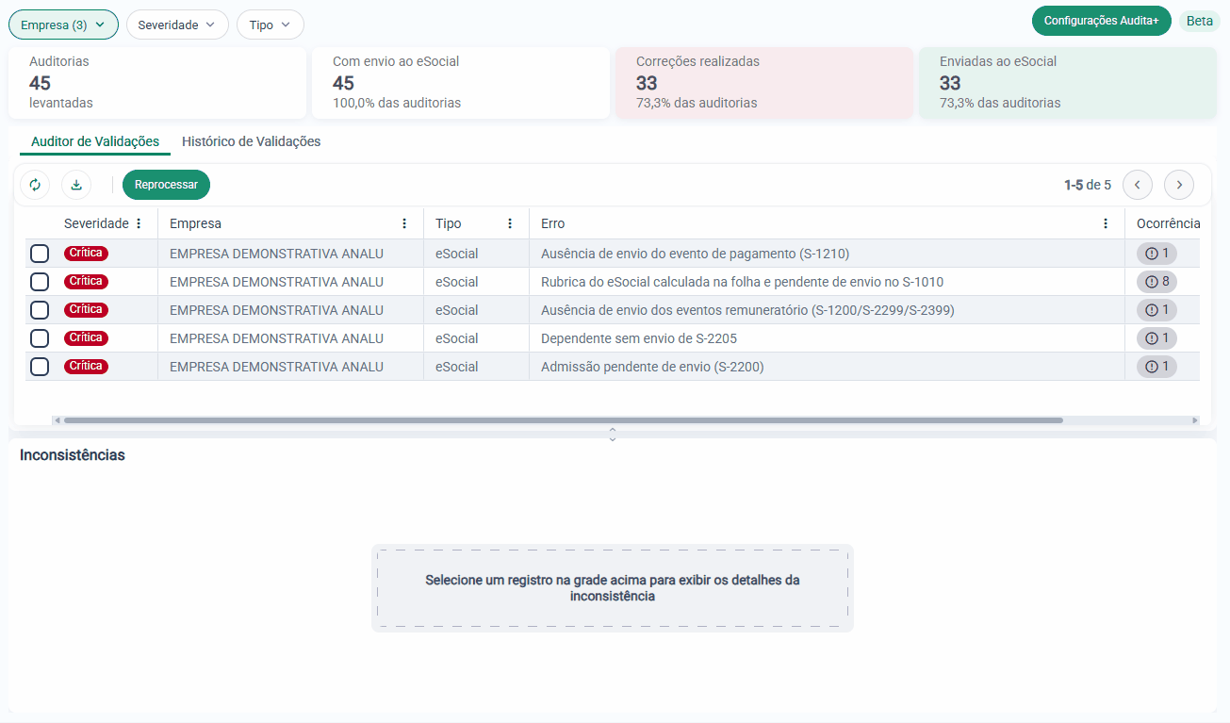
Task: Click occurrence badge for S-1200 remuneratório row
Action: tap(1156, 309)
